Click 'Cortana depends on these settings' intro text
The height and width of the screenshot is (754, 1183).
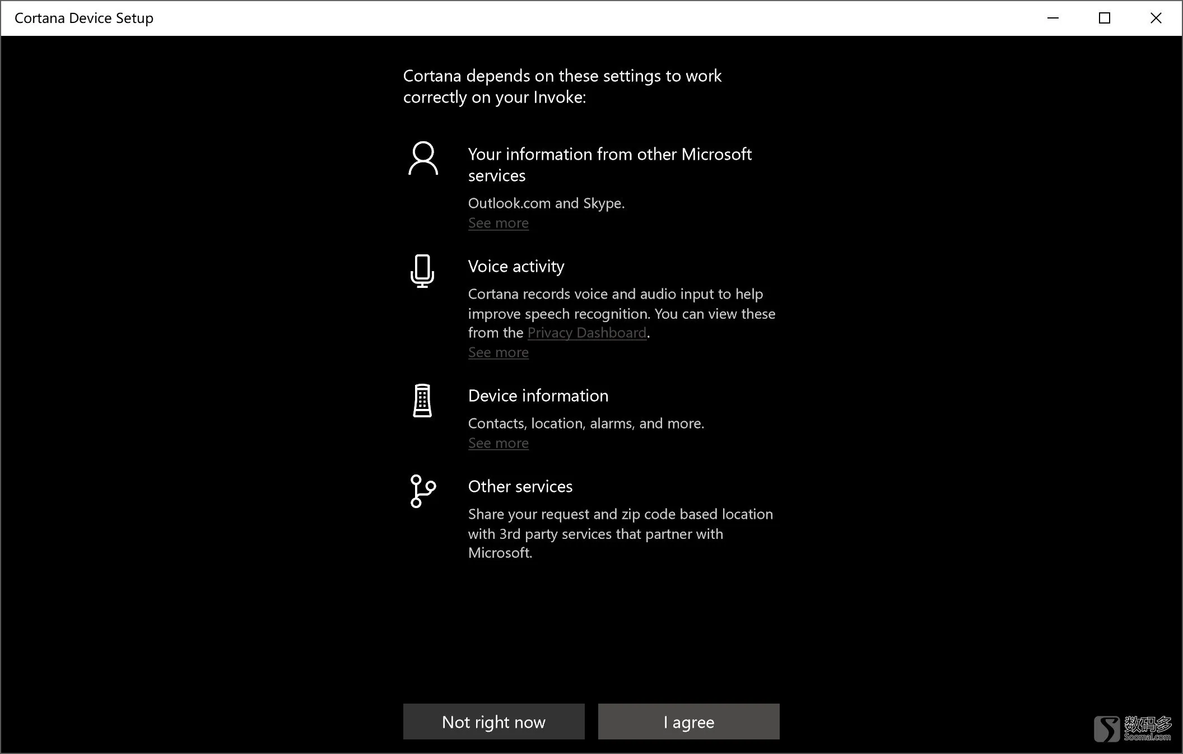click(x=562, y=86)
